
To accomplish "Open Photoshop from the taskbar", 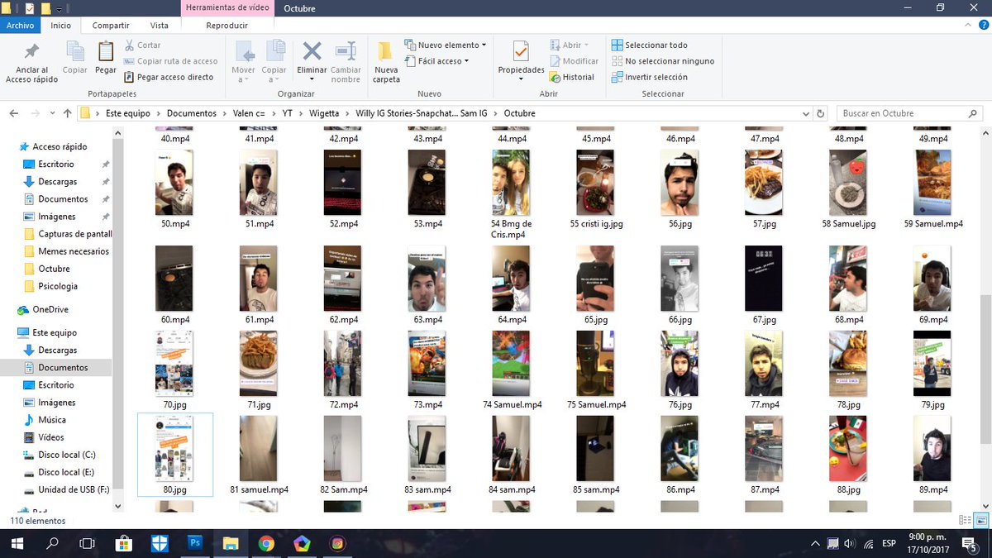I will (x=196, y=543).
